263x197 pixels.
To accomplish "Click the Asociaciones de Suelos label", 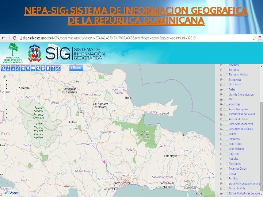I will [x=242, y=114].
